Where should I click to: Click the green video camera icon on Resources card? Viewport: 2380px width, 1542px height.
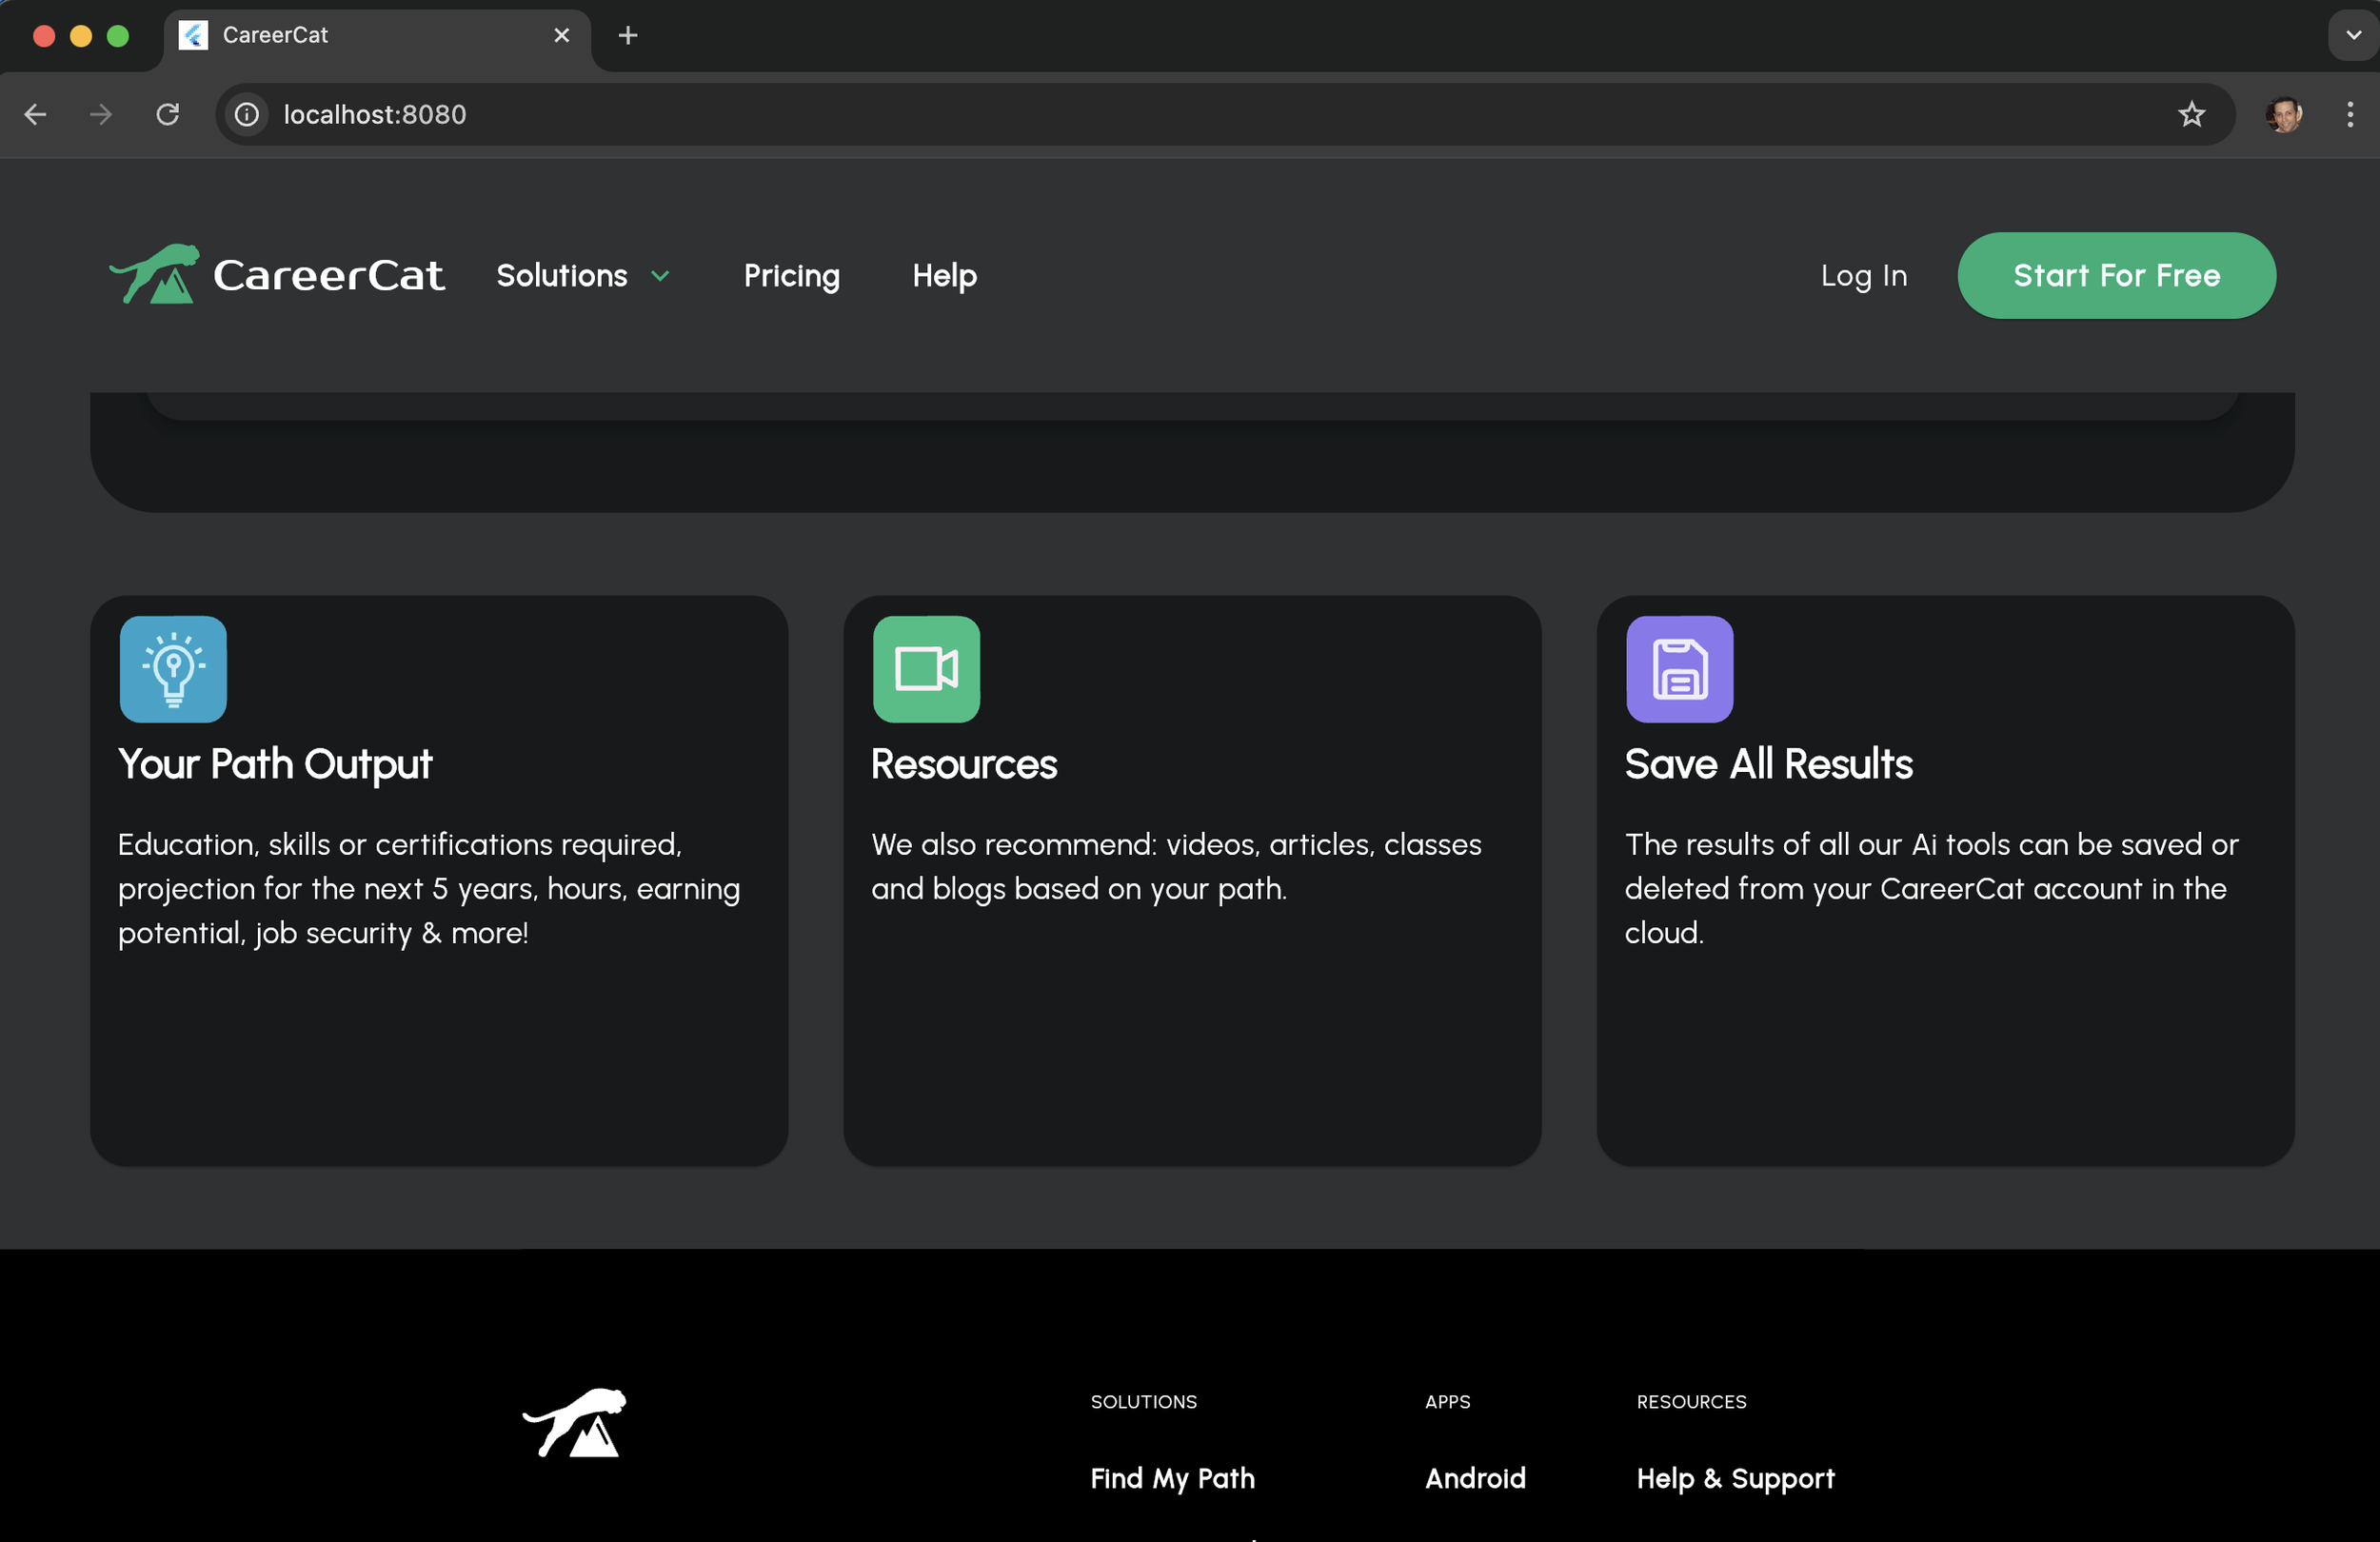tap(926, 669)
